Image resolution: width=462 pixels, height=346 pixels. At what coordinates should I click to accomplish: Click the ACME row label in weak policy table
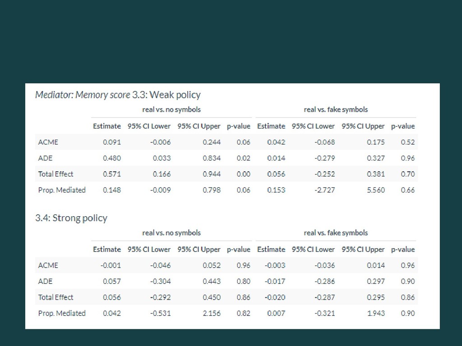pyautogui.click(x=48, y=142)
